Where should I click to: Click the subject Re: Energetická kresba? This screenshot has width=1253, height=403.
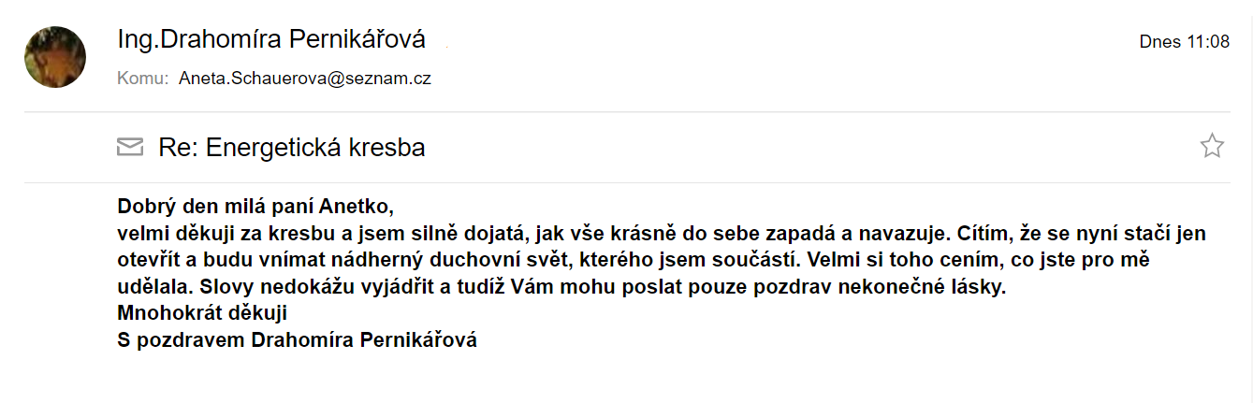point(292,147)
